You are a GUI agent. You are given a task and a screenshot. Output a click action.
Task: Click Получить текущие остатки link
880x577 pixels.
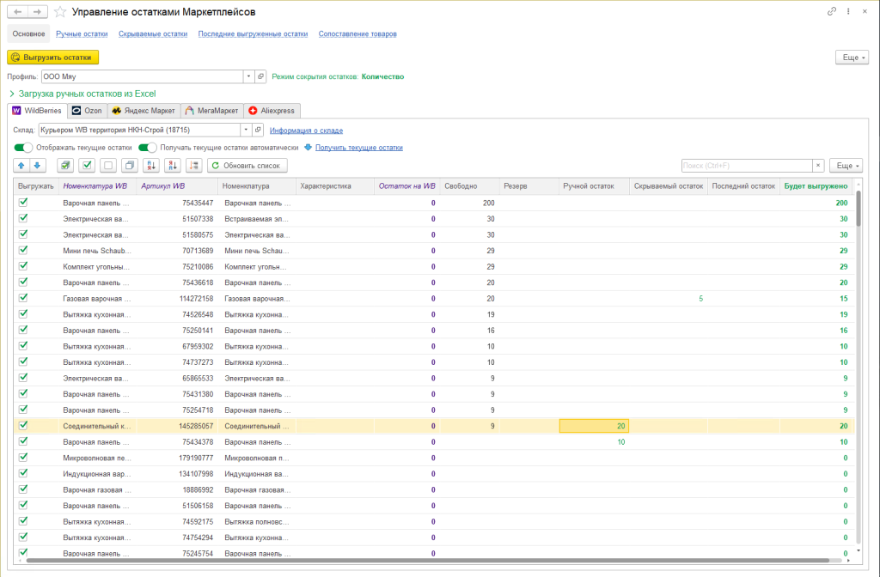[x=359, y=148]
